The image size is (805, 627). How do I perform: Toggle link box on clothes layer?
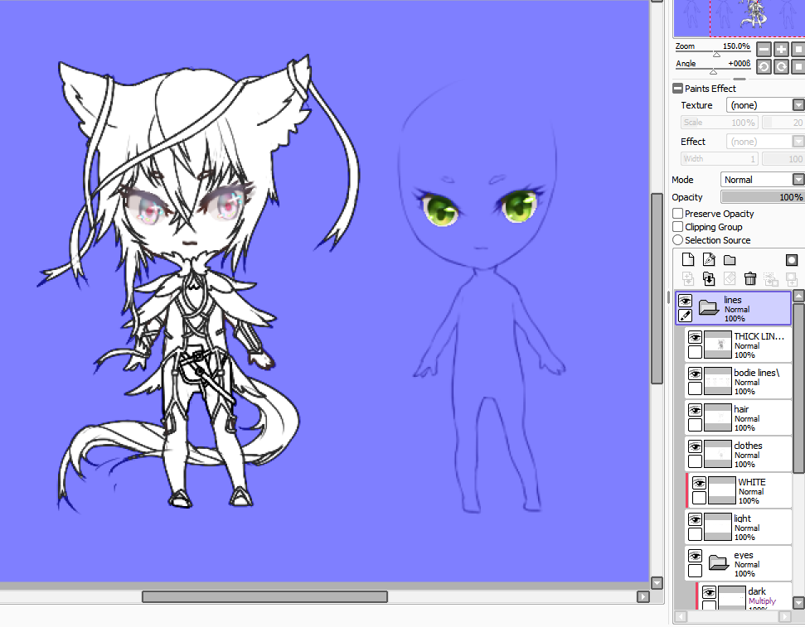(x=695, y=461)
